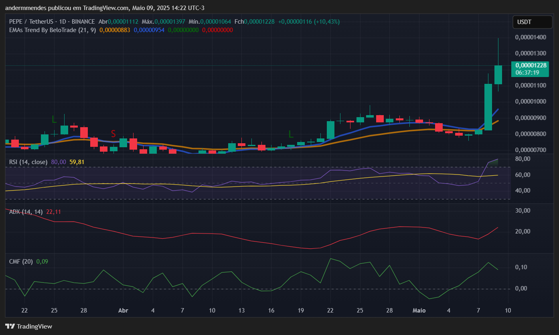Click the 0,00001300 price axis label
Screen dimensions: 559x335
[x=531, y=53]
